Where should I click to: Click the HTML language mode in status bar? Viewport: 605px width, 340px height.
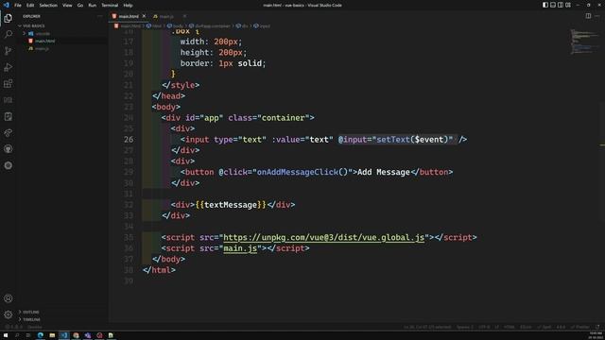(509, 327)
